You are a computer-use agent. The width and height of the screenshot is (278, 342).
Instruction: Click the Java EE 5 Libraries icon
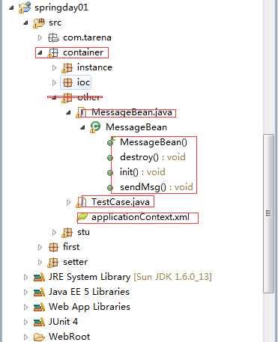point(39,292)
